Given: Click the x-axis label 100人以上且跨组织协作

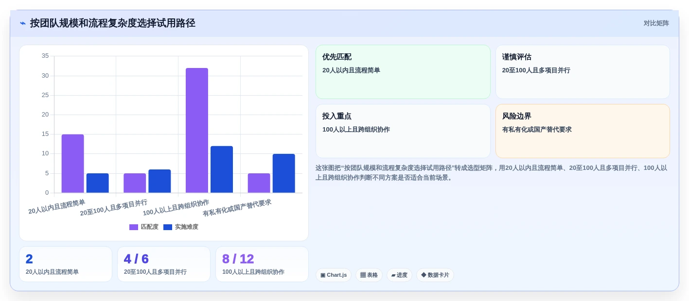Looking at the screenshot, I should tap(176, 208).
